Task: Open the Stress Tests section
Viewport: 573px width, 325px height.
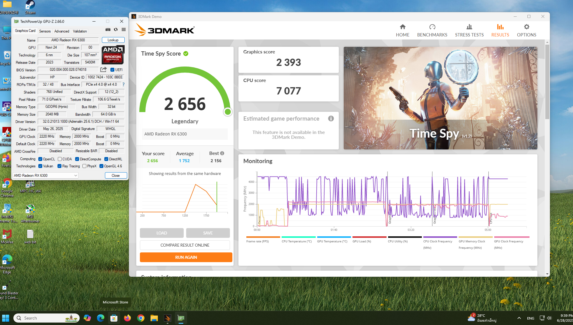Action: pyautogui.click(x=469, y=30)
